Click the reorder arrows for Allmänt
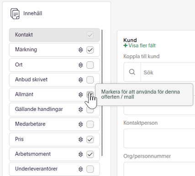The height and width of the screenshot is (176, 195). point(81,94)
